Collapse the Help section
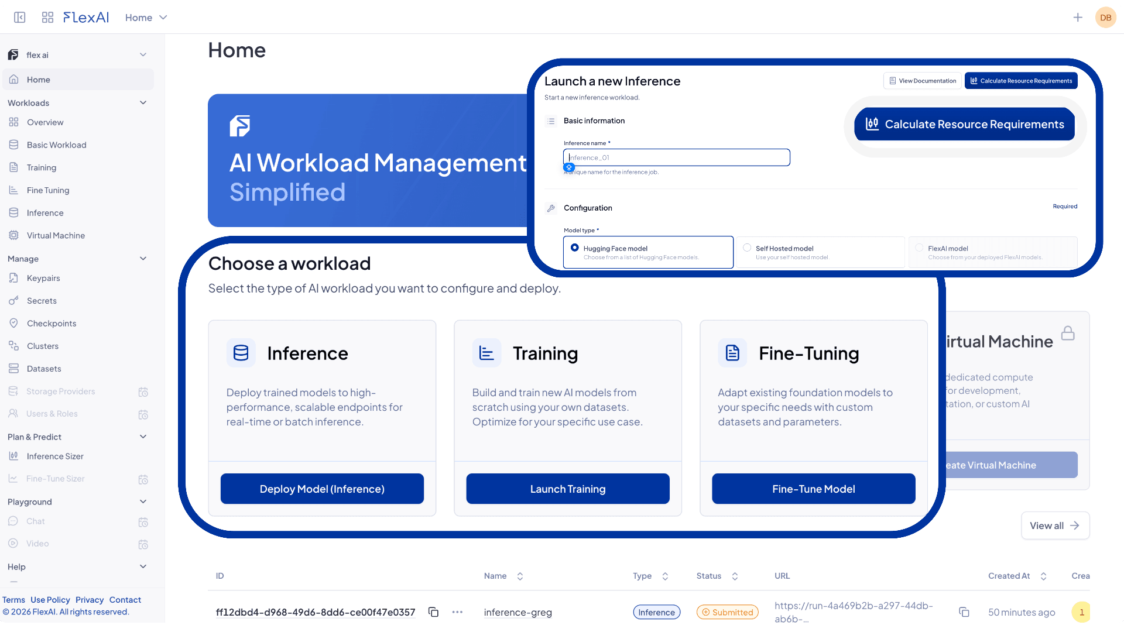The height and width of the screenshot is (632, 1124). click(143, 567)
